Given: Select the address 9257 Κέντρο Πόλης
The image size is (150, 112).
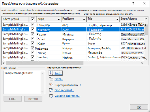Looking at the screenshot, I should point(133,44).
